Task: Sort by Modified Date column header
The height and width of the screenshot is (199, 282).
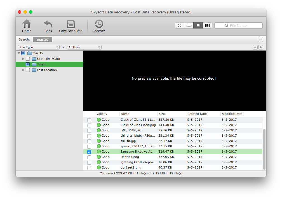Action: tap(241, 114)
